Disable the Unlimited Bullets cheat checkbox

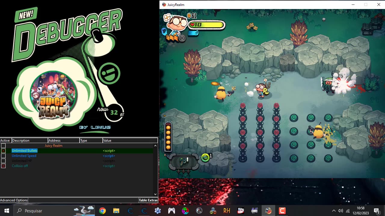coord(3,151)
